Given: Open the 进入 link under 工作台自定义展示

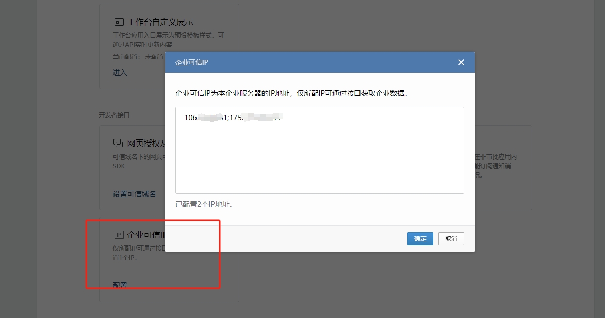Looking at the screenshot, I should click(120, 73).
